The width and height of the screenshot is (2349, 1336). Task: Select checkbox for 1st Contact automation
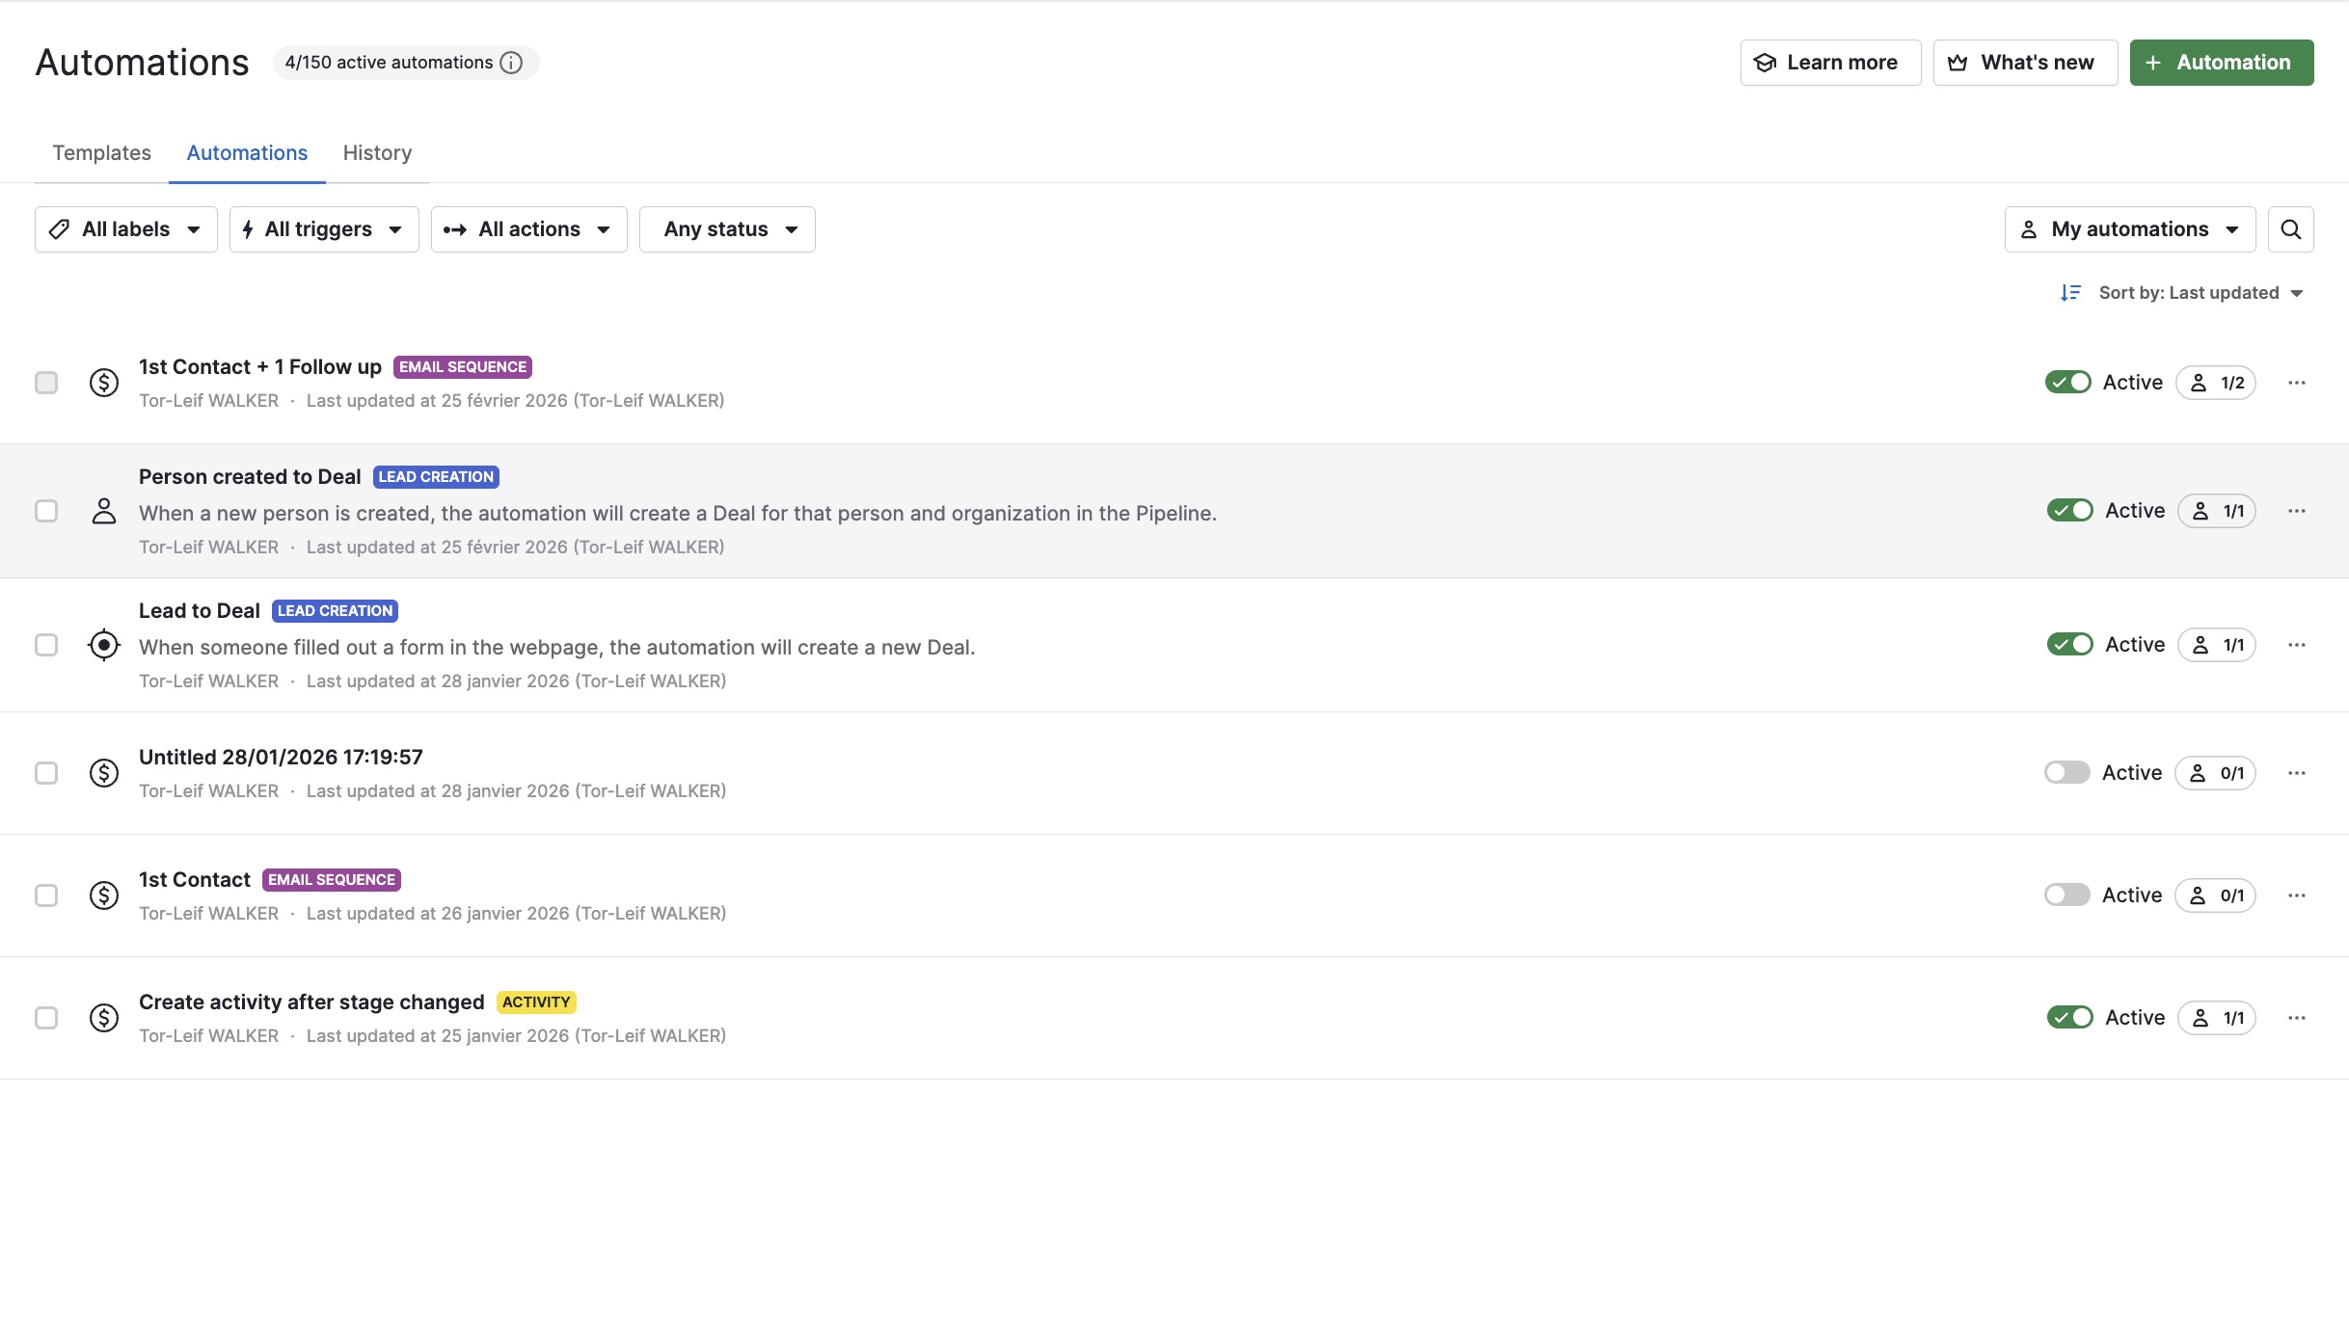46,895
